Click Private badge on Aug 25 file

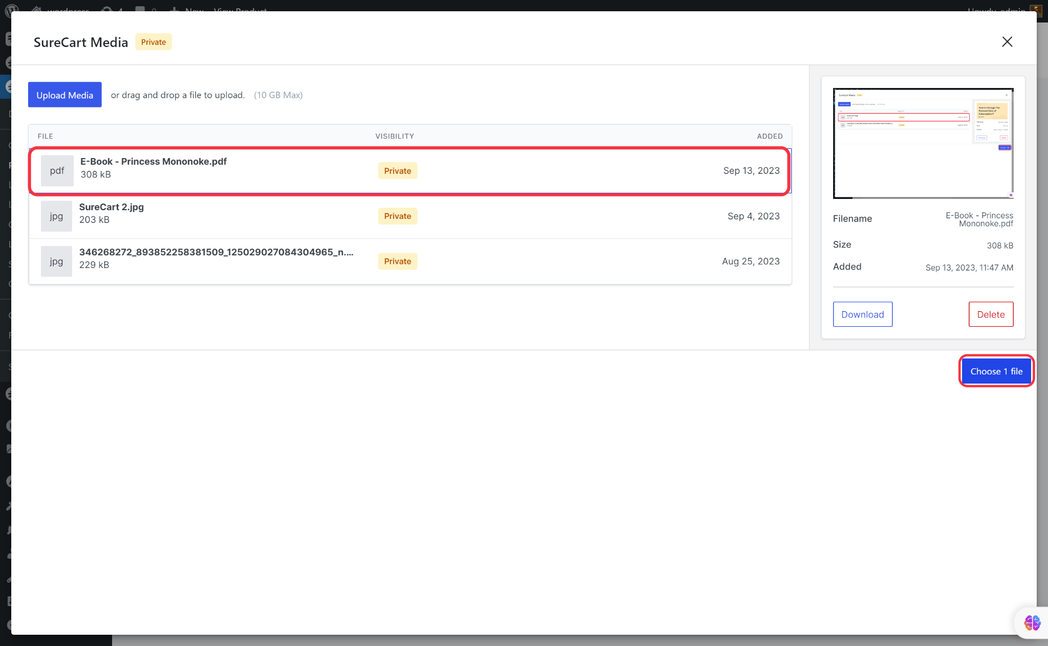coord(397,261)
